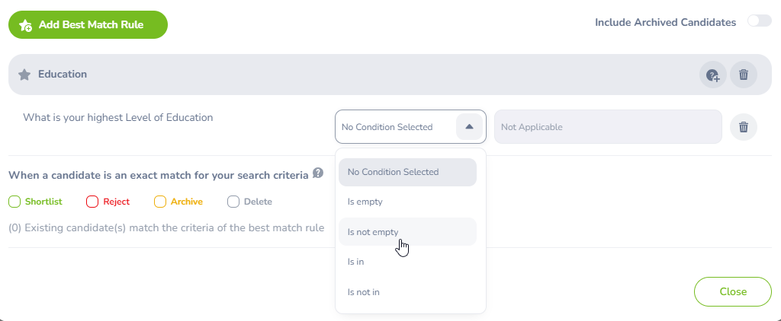Click the Not Applicable value field

(607, 127)
